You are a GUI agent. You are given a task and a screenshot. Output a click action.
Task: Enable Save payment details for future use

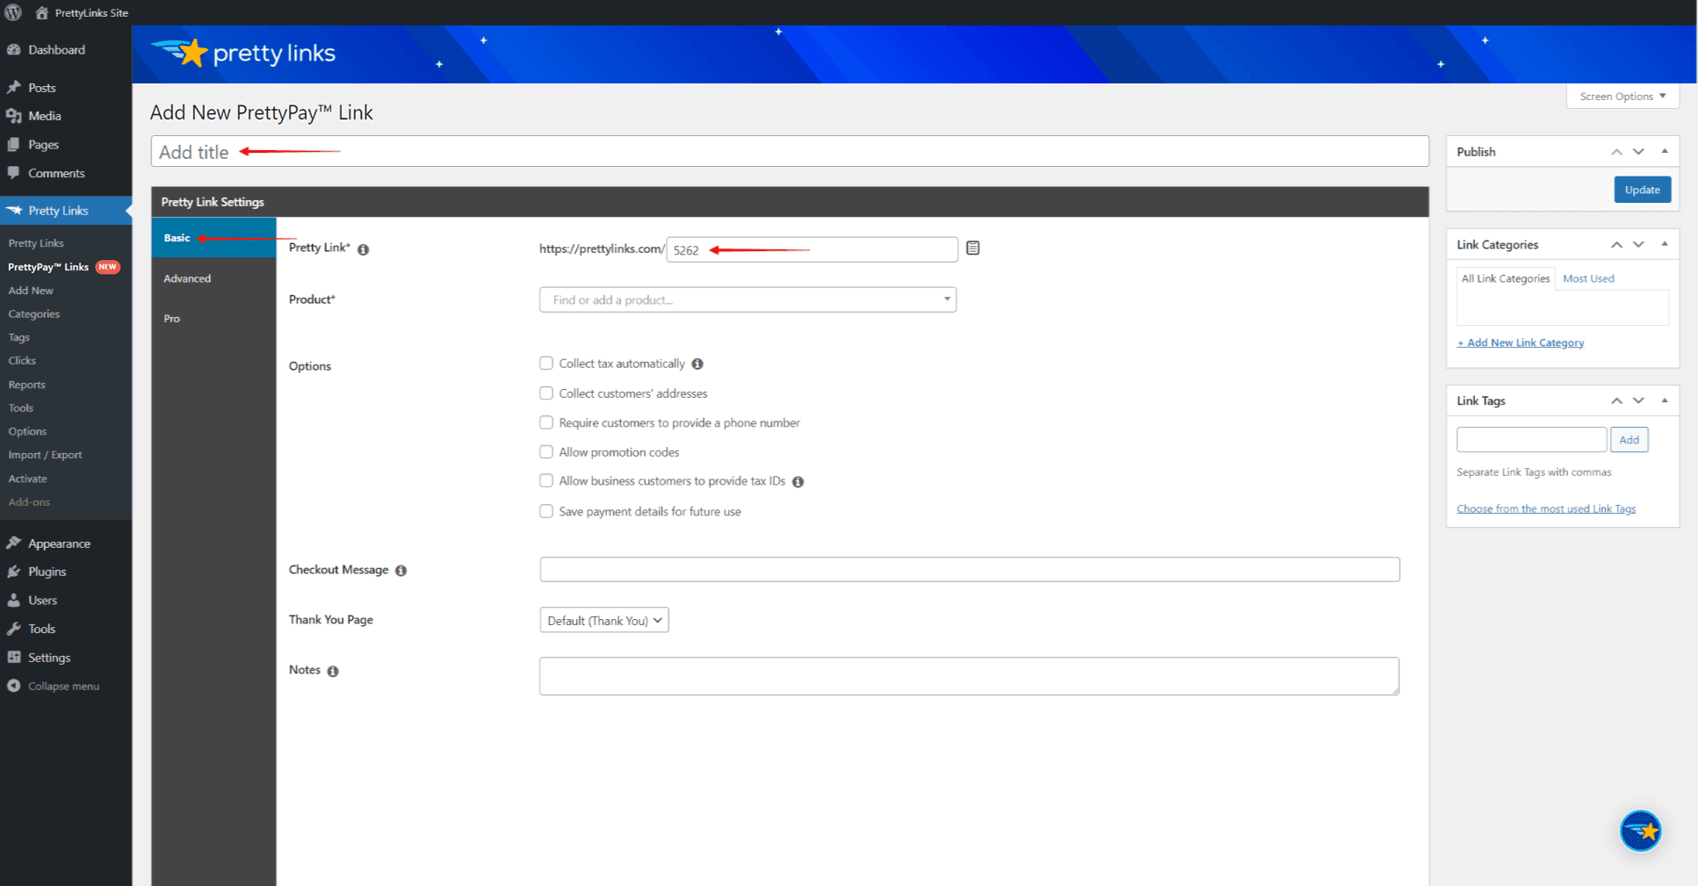[546, 511]
